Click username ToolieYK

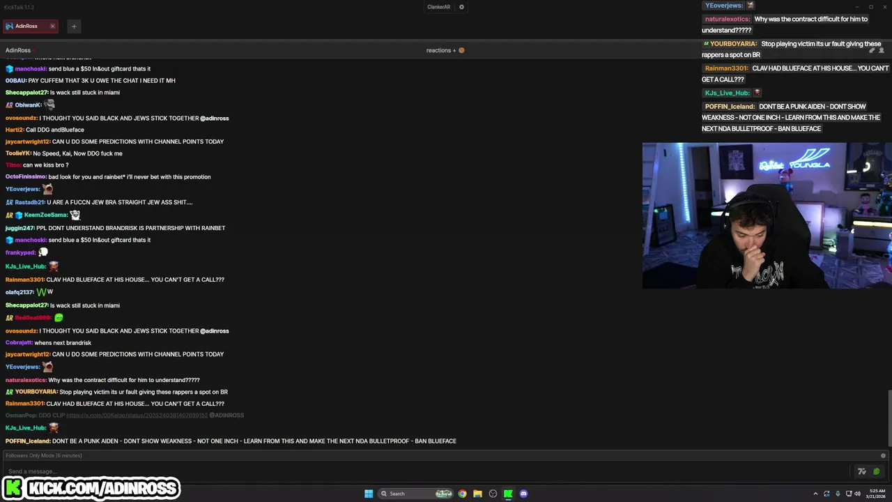(18, 153)
